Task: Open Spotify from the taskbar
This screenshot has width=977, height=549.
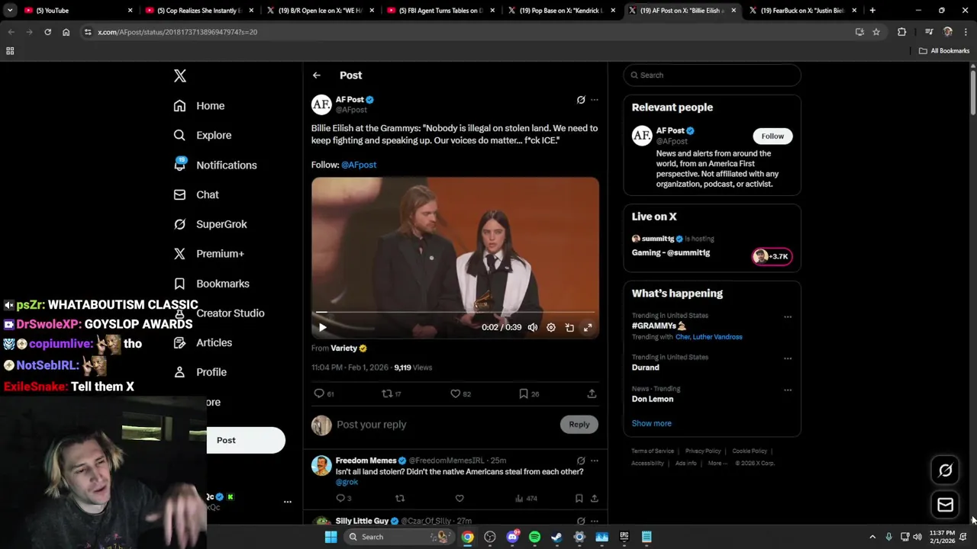Action: [x=534, y=537]
